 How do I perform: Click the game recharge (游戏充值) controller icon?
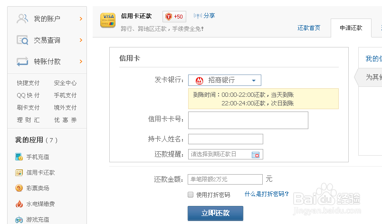tap(19, 220)
